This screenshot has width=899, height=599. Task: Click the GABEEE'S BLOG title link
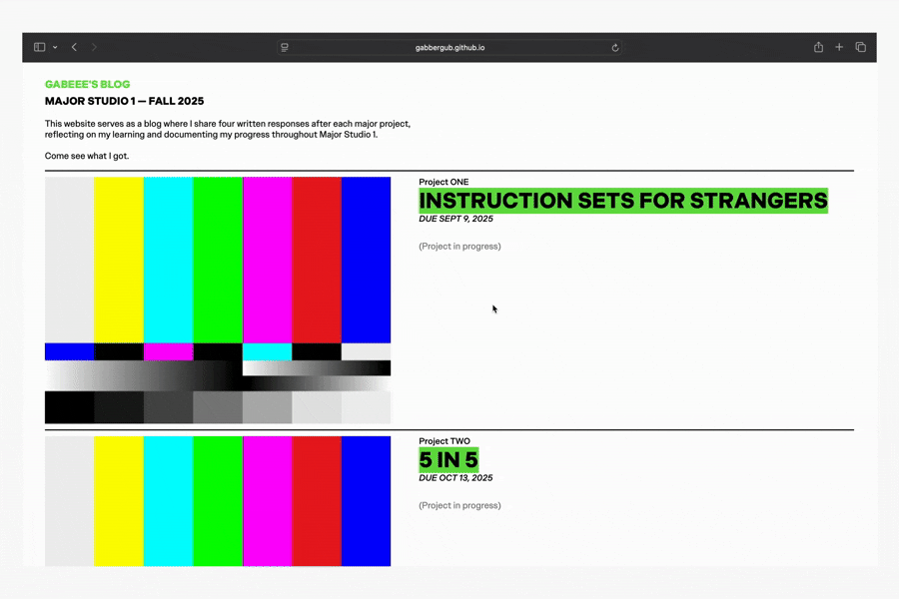[x=87, y=85]
